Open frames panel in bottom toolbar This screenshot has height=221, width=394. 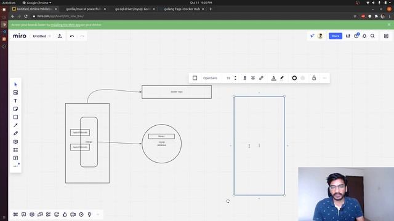click(x=15, y=214)
